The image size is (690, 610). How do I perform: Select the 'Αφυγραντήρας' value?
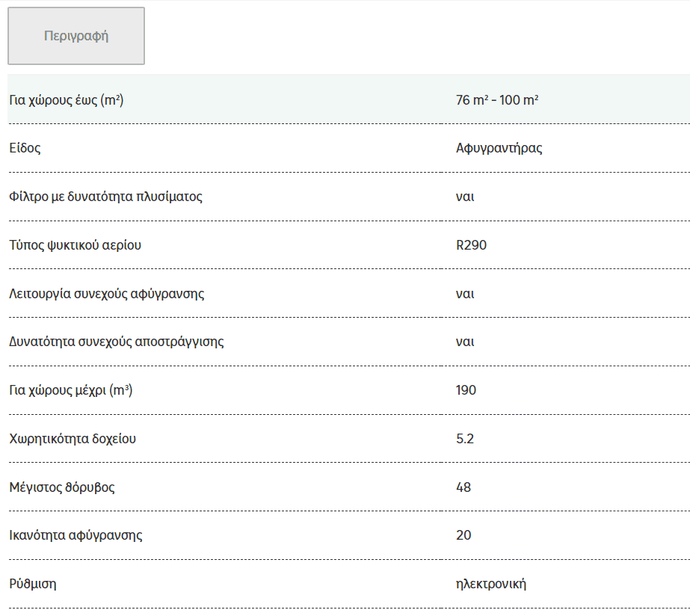(x=499, y=148)
